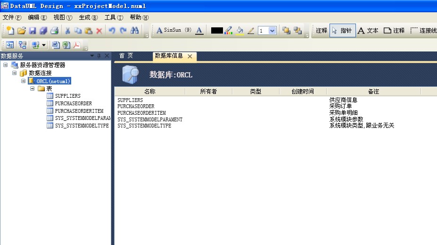
Task: Create a new file with the New icon
Action: (10, 30)
